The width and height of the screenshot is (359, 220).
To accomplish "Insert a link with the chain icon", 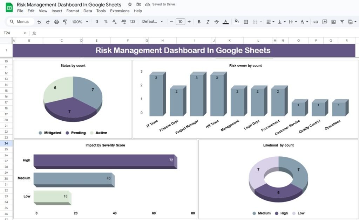I will pos(316,22).
